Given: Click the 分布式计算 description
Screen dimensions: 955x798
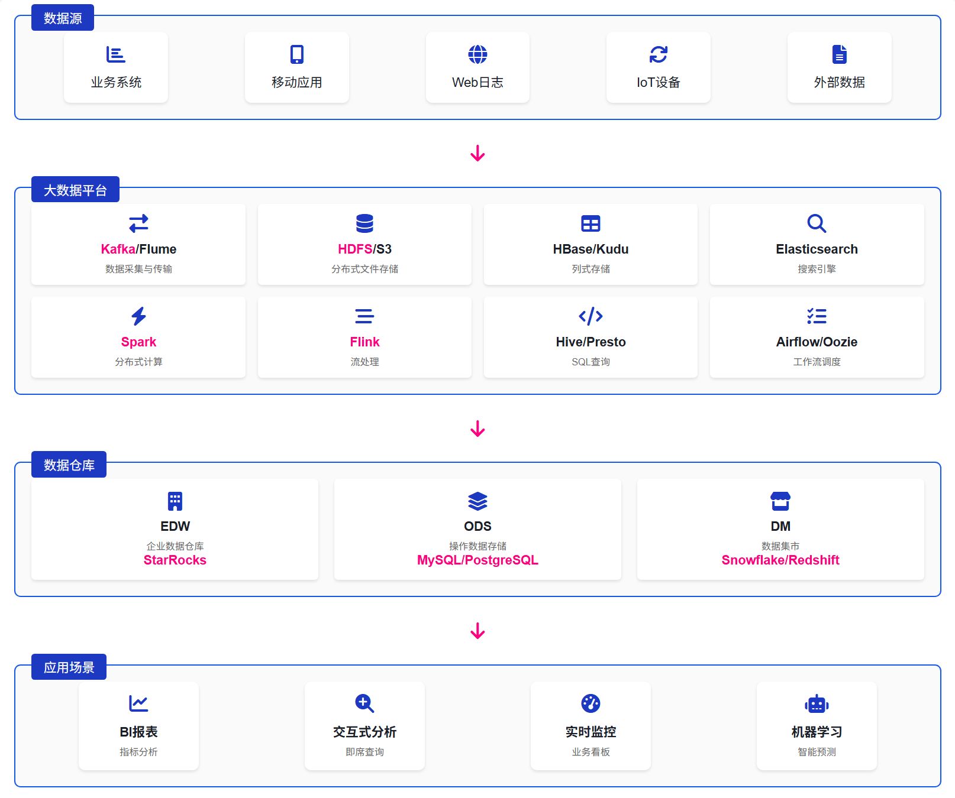Looking at the screenshot, I should pyautogui.click(x=138, y=362).
